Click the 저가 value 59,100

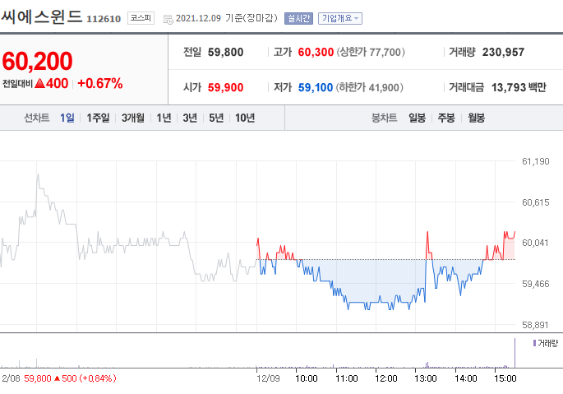click(316, 87)
